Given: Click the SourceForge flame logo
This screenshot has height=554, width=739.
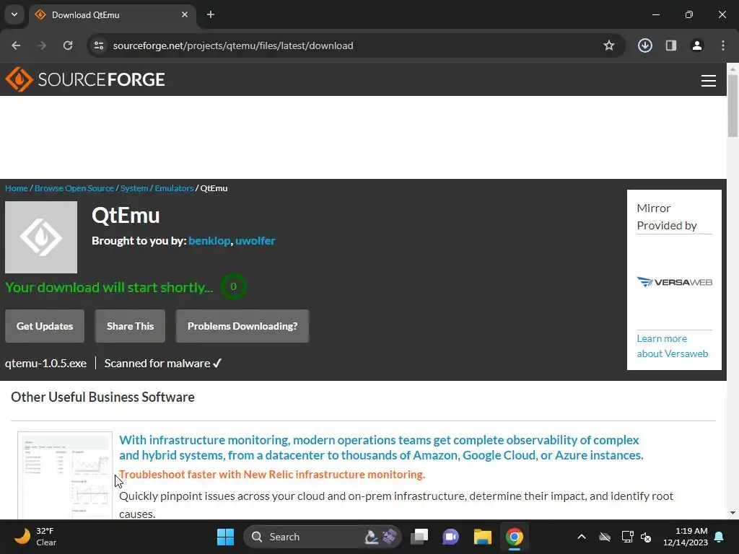Looking at the screenshot, I should pos(19,79).
